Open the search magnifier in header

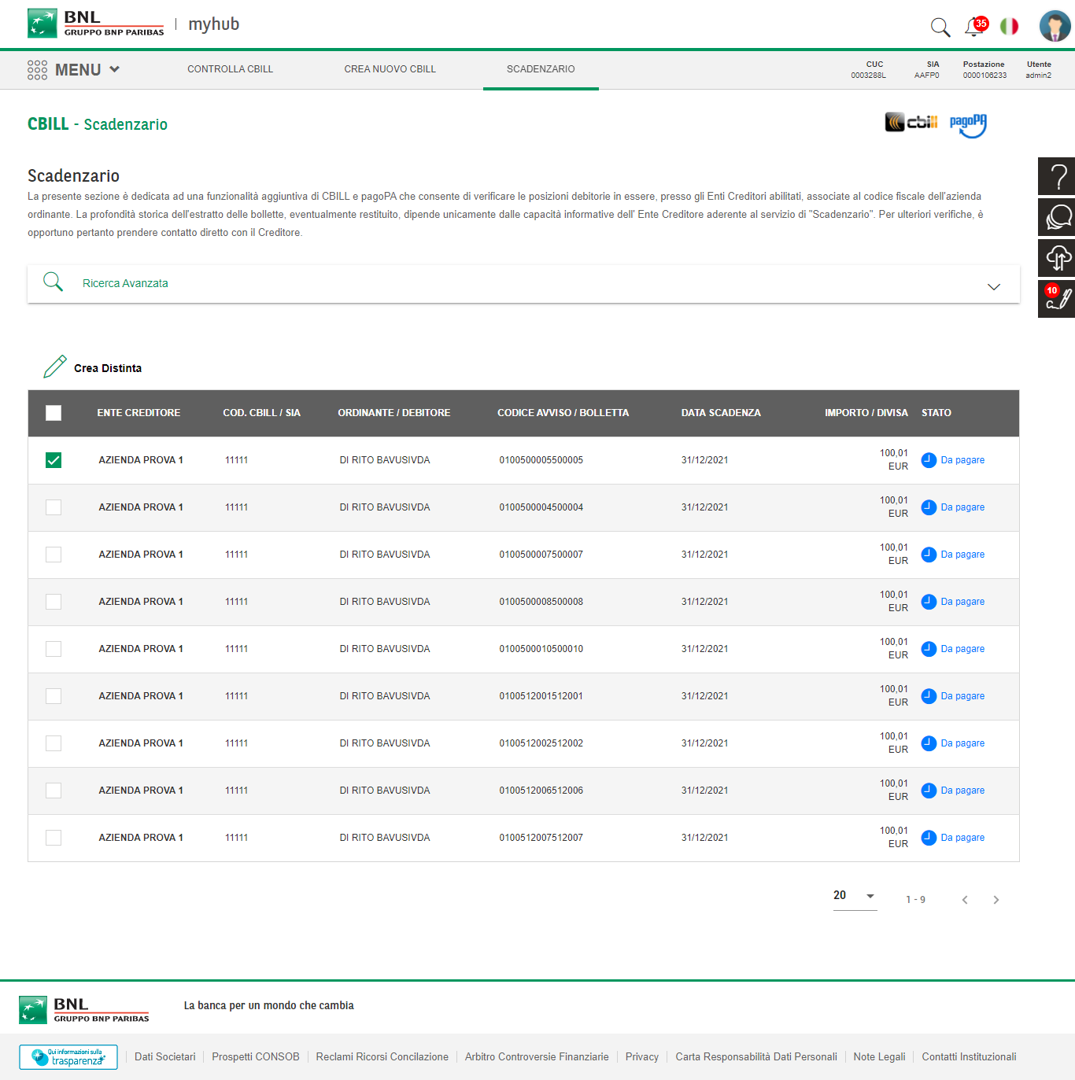click(940, 28)
